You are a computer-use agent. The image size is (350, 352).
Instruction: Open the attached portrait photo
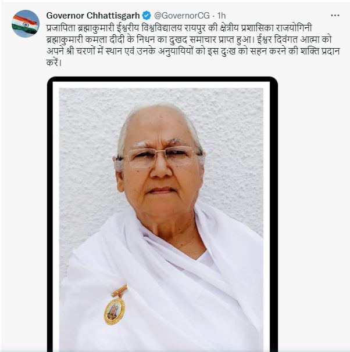162,215
